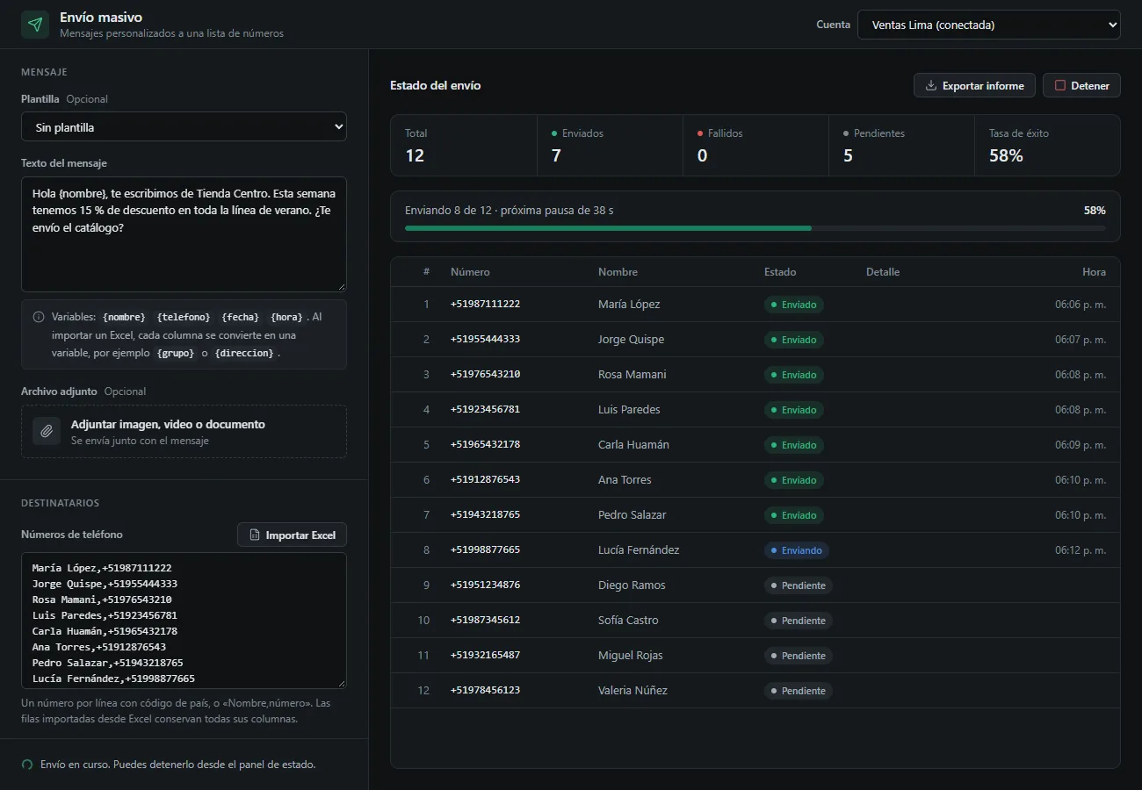Select Pedro Salazar in the table
Viewport: 1142px width, 790px height.
click(x=632, y=515)
